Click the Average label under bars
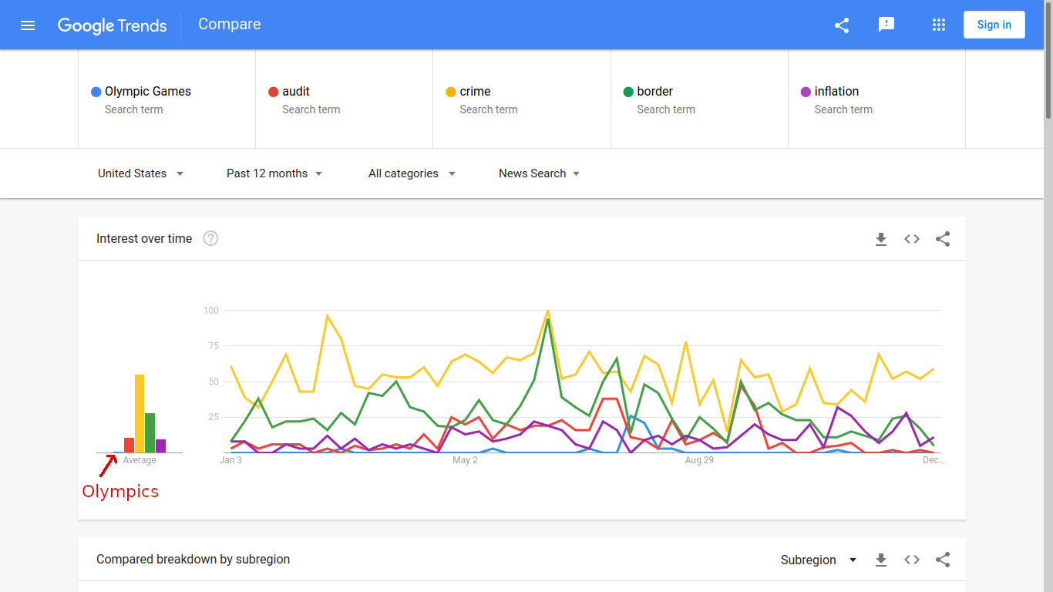 coord(140,460)
